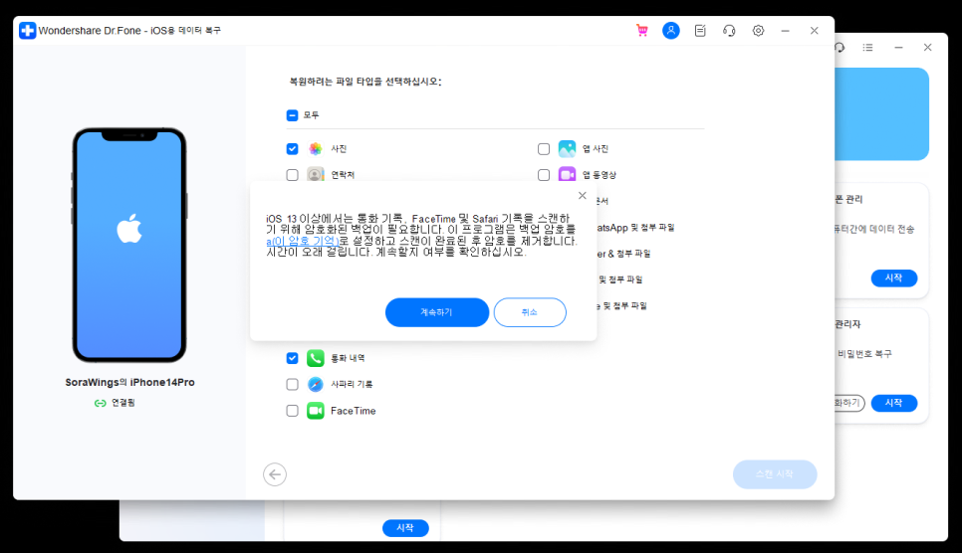The width and height of the screenshot is (962, 553).
Task: Click the Safari compass icon
Action: [x=316, y=384]
